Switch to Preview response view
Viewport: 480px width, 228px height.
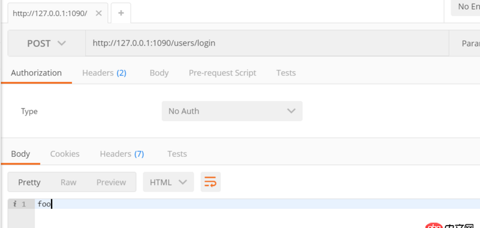(111, 182)
